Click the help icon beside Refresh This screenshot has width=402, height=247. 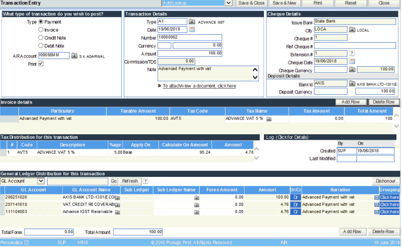(x=145, y=181)
